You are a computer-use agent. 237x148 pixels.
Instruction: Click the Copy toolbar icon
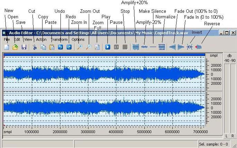43,47
